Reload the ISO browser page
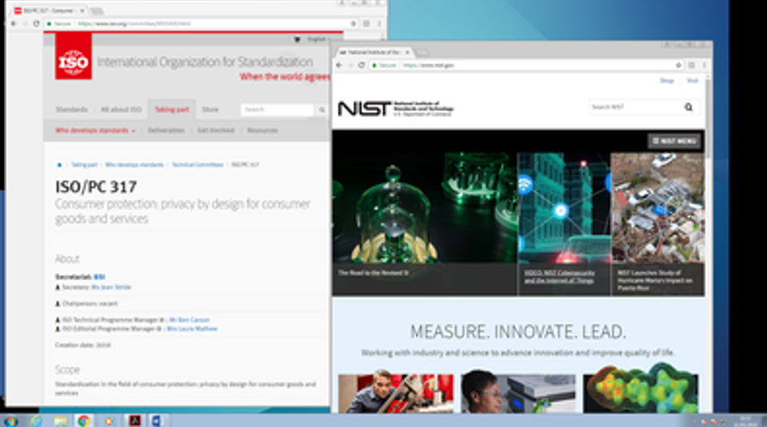Viewport: 767px width, 427px height. (x=37, y=24)
